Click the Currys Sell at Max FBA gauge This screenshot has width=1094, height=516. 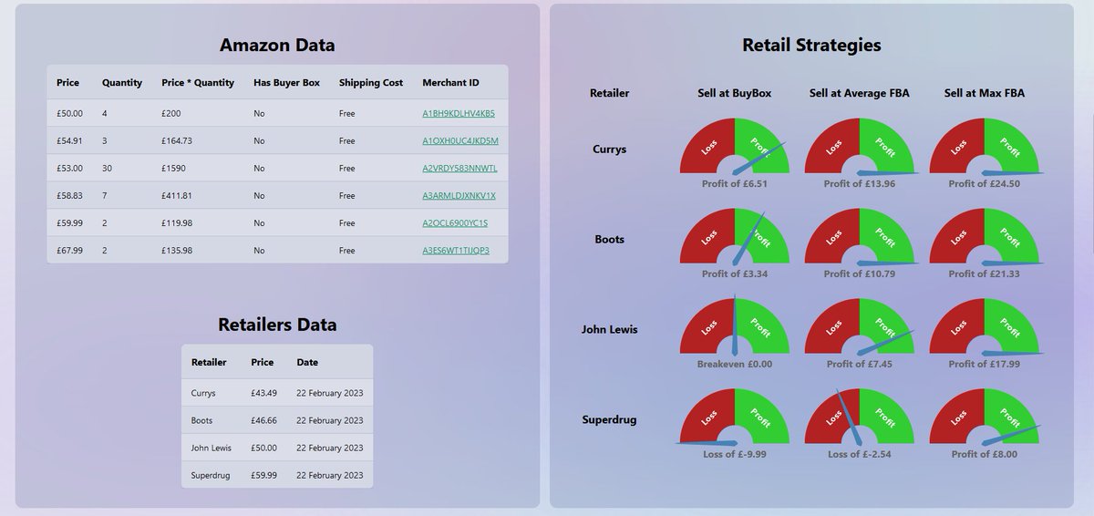click(985, 146)
